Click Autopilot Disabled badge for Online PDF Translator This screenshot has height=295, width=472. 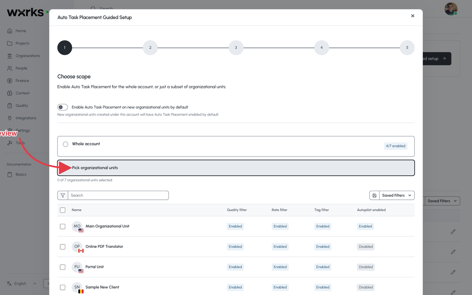tap(366, 247)
